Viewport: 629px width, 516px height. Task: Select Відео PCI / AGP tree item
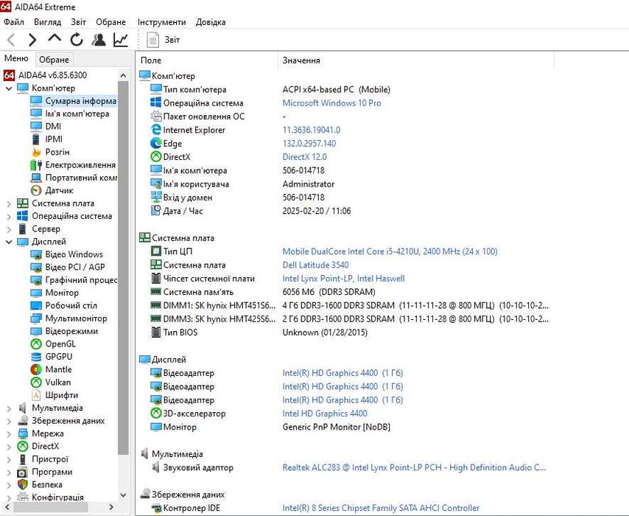(74, 267)
